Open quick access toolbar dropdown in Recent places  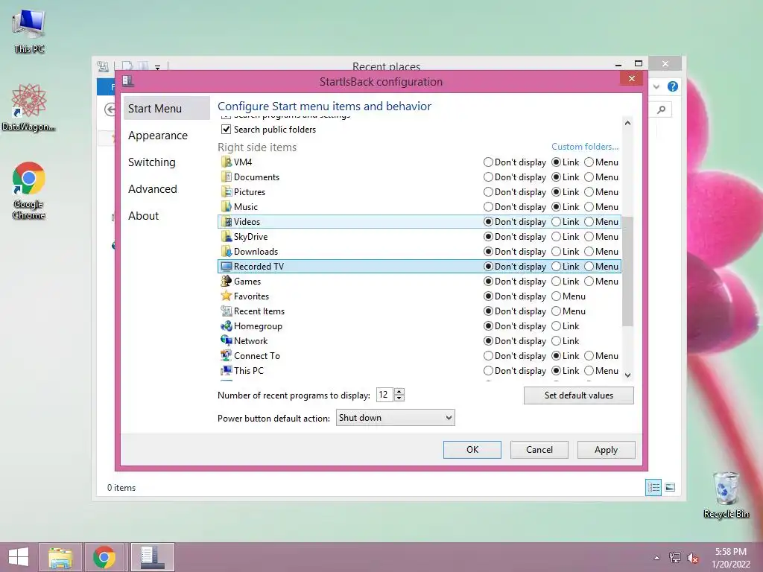click(x=158, y=67)
